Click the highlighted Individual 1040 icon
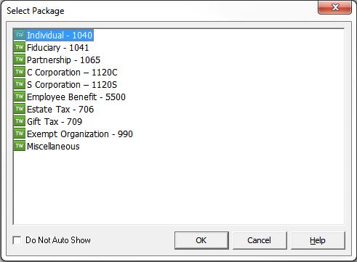 tap(20, 35)
